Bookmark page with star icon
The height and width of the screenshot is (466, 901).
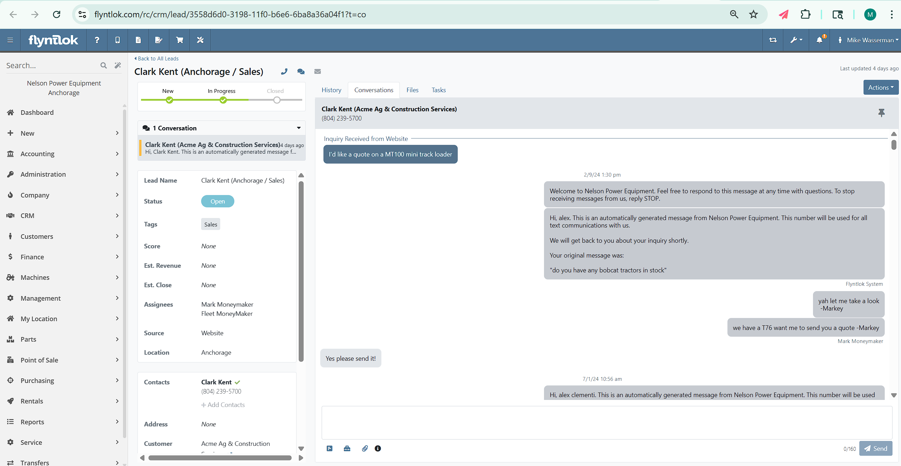(x=754, y=14)
